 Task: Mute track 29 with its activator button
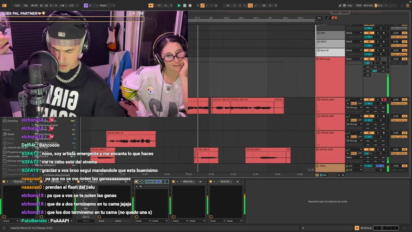(369, 133)
